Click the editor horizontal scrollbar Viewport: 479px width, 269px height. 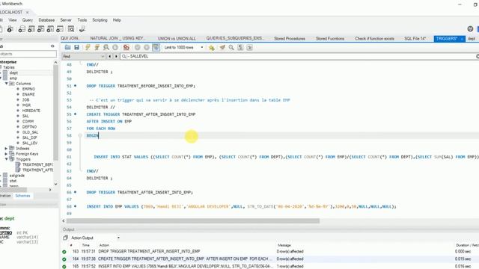193,221
